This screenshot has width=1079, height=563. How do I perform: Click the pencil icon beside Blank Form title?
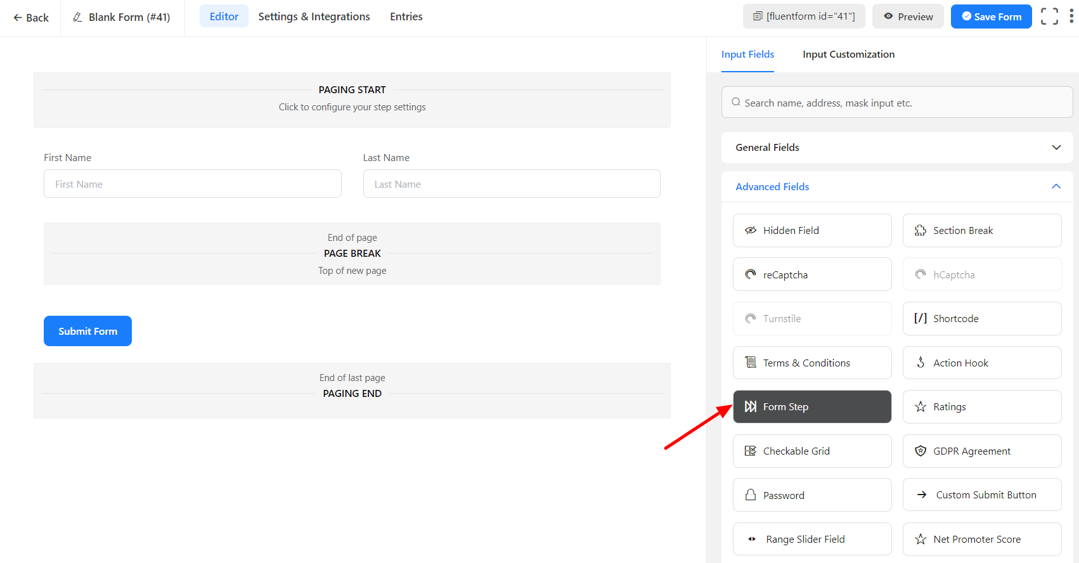78,17
